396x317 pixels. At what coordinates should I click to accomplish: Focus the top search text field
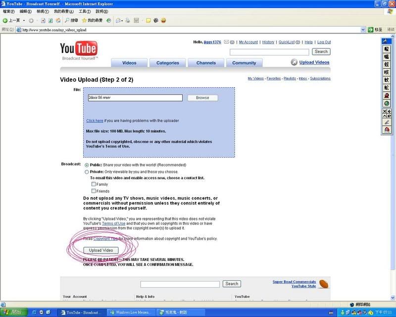[x=269, y=52]
